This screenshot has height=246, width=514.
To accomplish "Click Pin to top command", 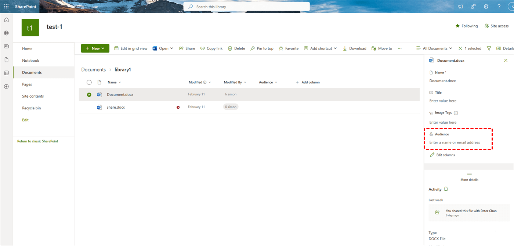I will point(262,48).
